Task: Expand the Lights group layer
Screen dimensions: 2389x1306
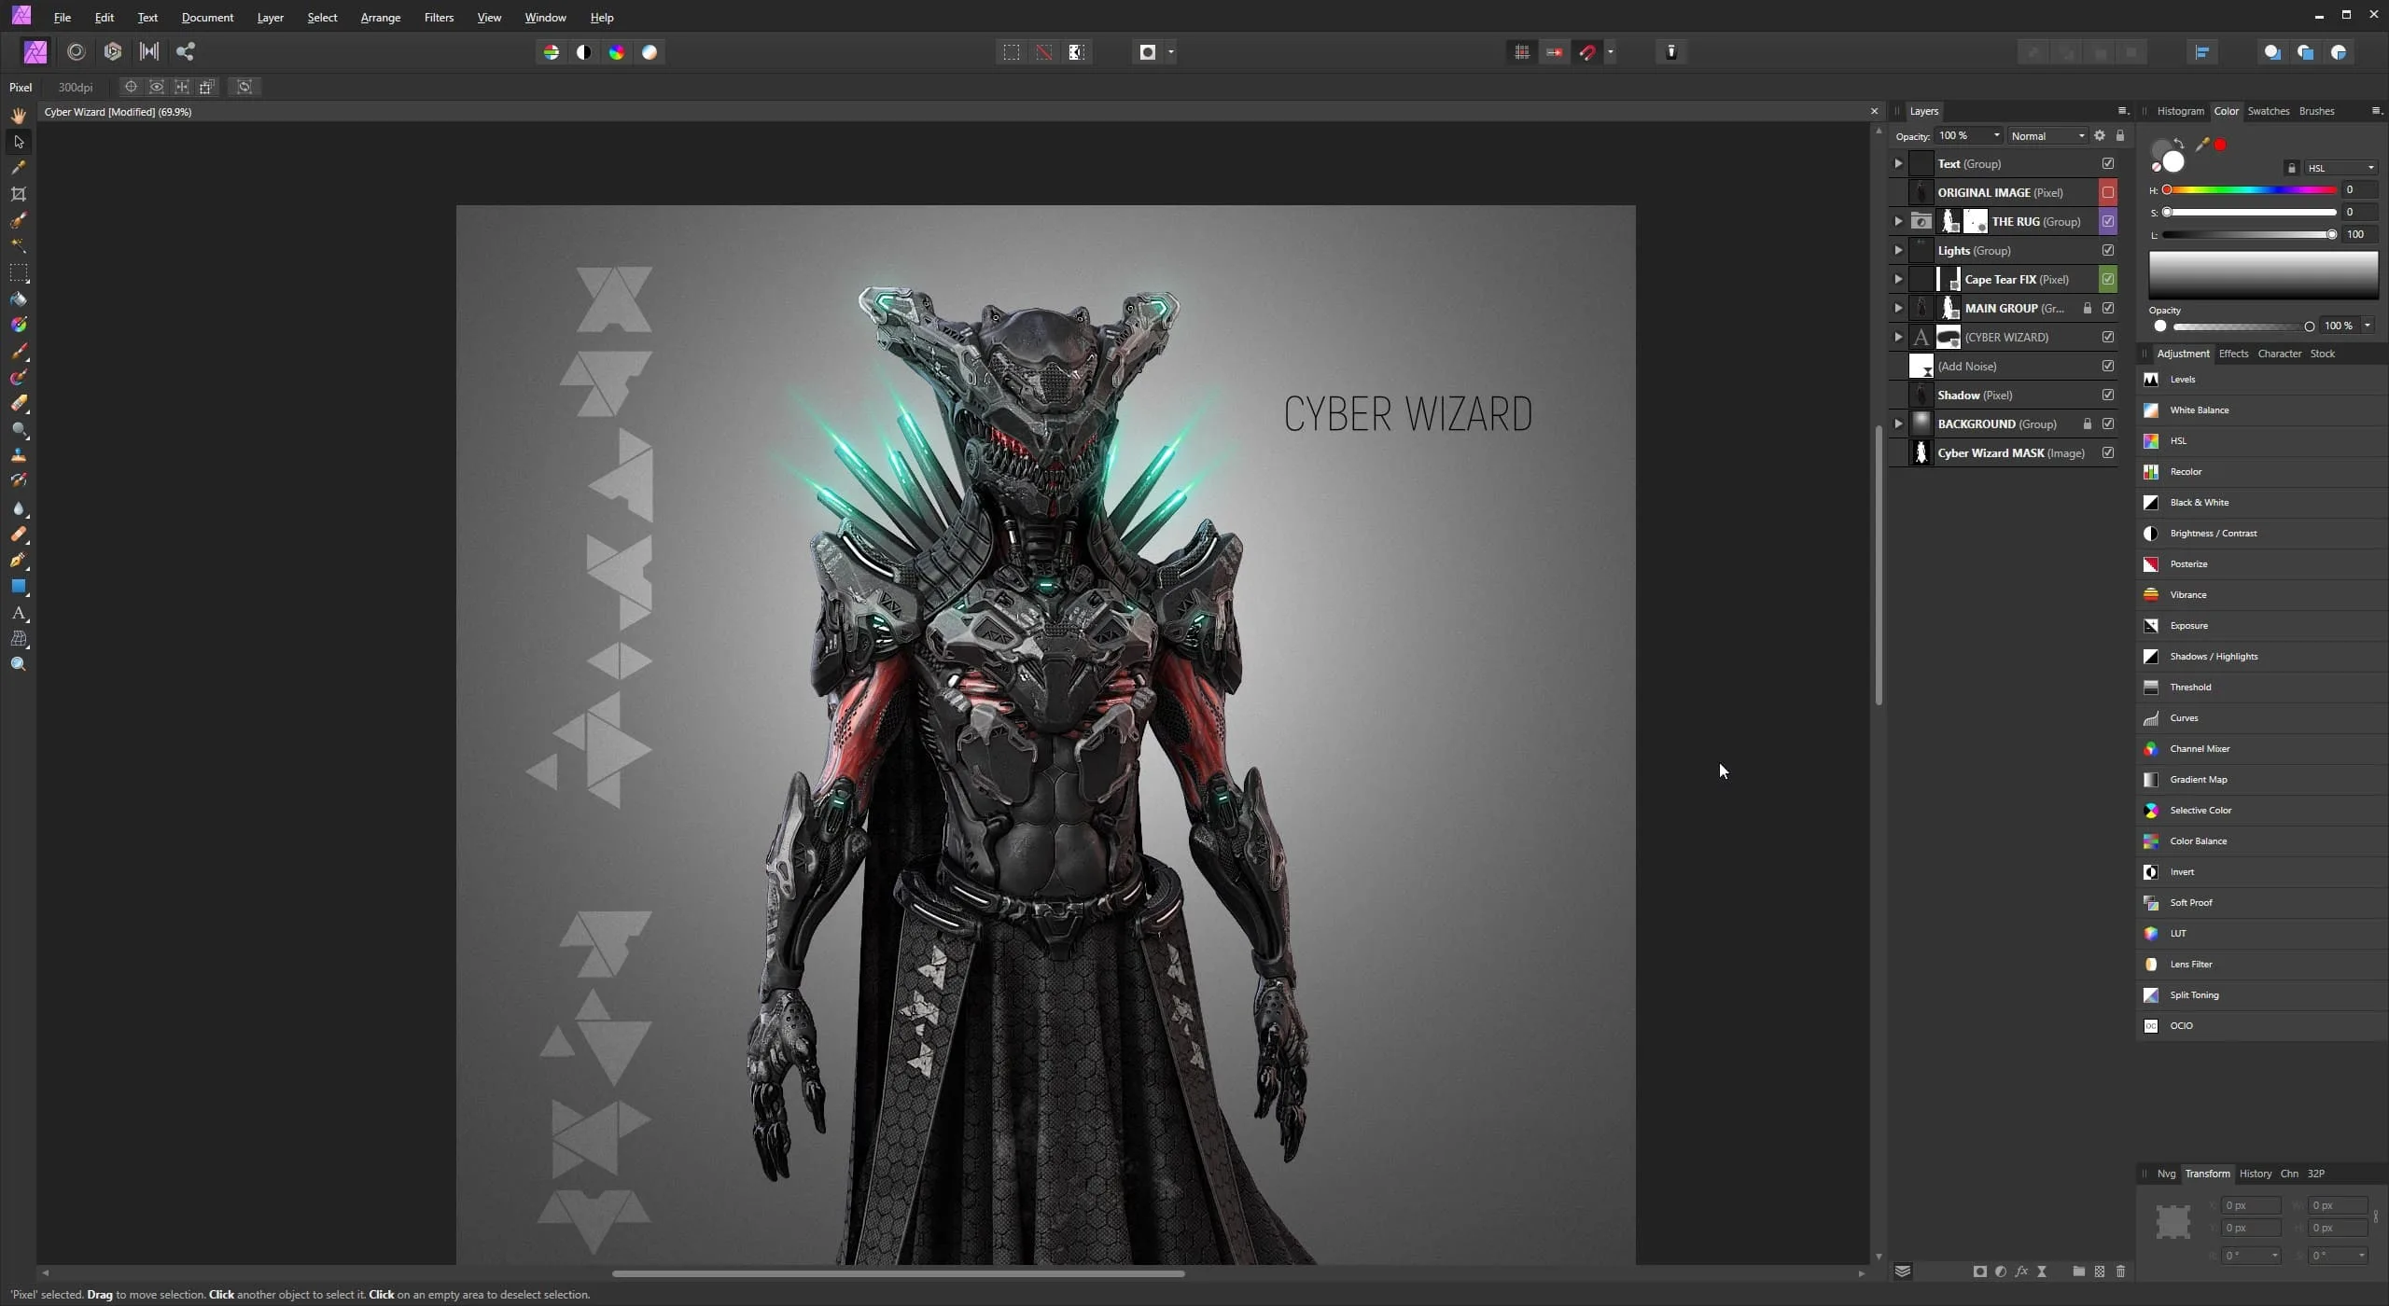Action: tap(1900, 249)
